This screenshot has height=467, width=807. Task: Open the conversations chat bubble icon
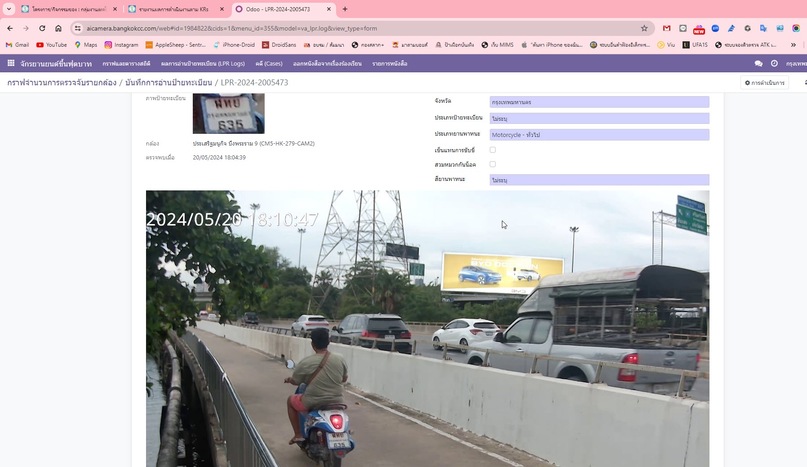click(758, 64)
